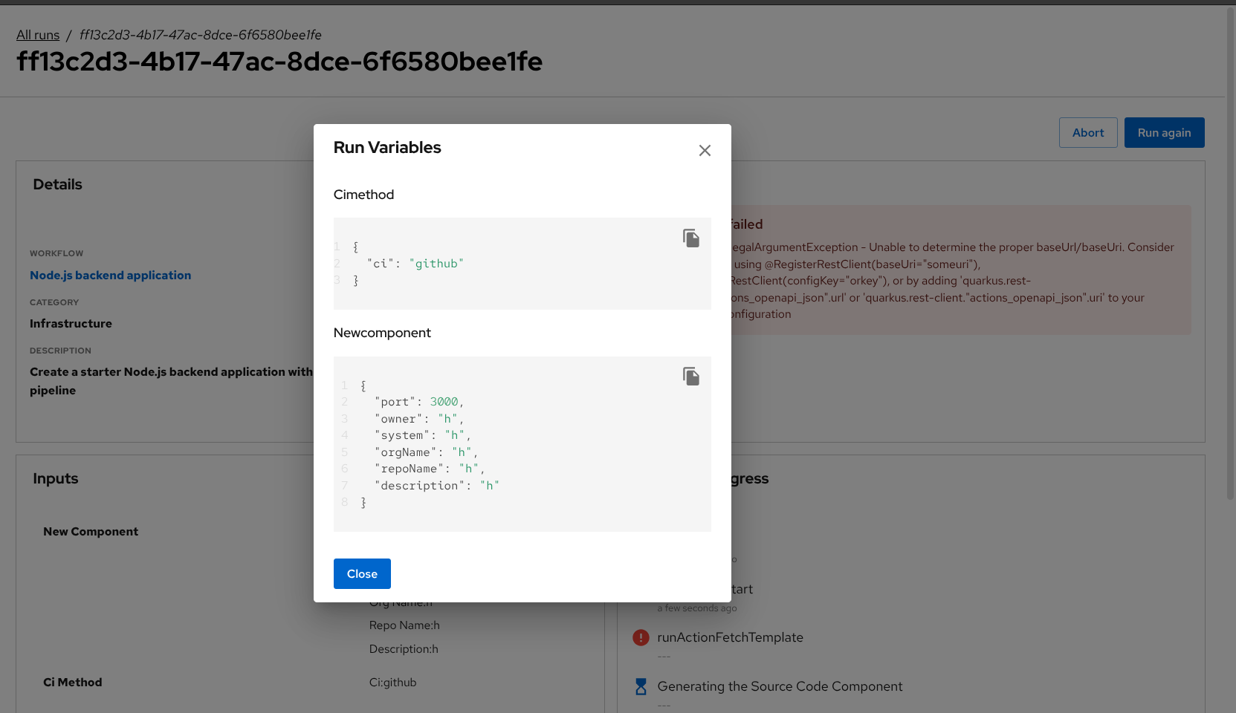This screenshot has height=713, width=1236.
Task: Close Run Variables dialog with X icon
Action: [705, 151]
